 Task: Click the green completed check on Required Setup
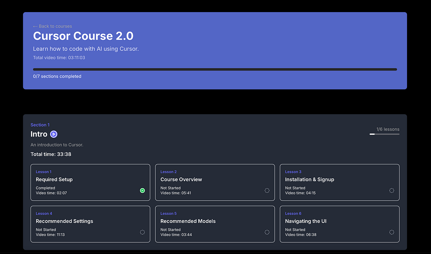[x=142, y=190]
